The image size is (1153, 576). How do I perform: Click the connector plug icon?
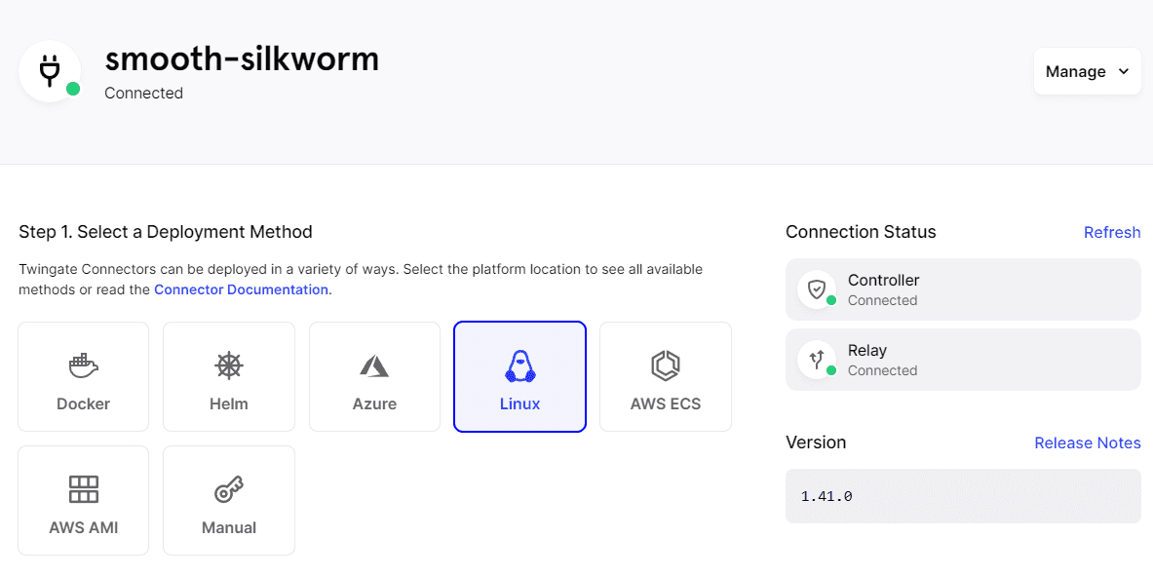coord(50,71)
